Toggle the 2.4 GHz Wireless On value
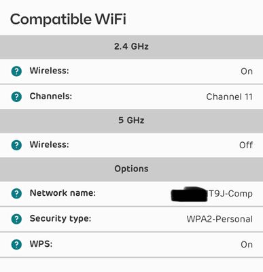Viewport: 263px width, 272px height. tap(247, 71)
